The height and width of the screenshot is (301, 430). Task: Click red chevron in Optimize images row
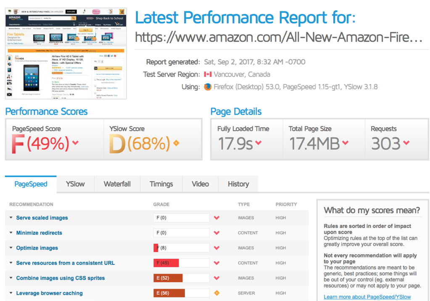(216, 248)
